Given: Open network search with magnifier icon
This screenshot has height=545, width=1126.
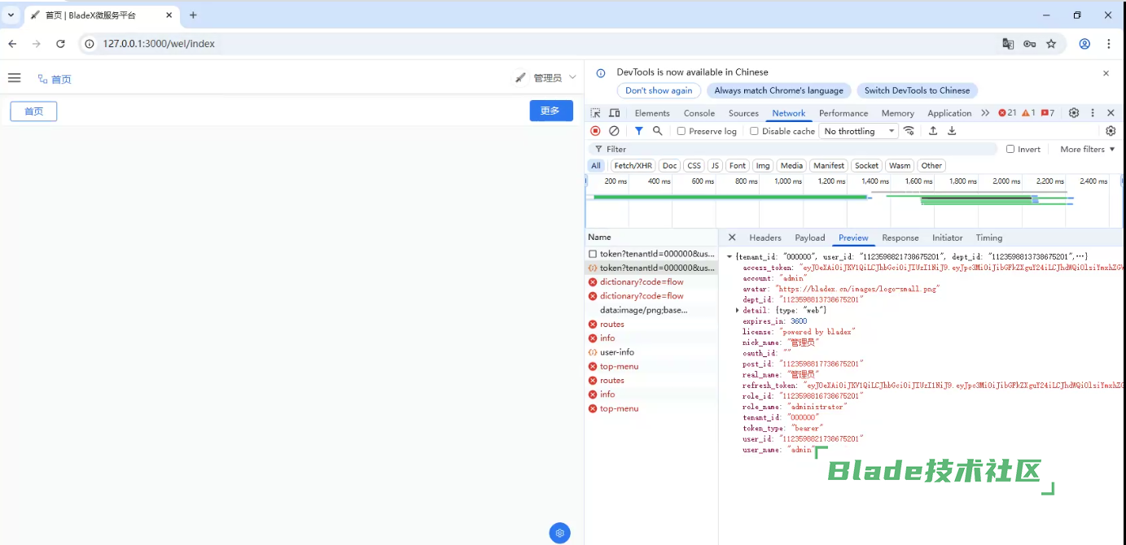Looking at the screenshot, I should pyautogui.click(x=657, y=131).
